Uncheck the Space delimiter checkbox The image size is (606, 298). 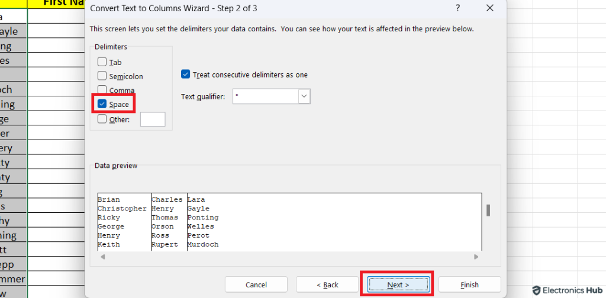[102, 104]
